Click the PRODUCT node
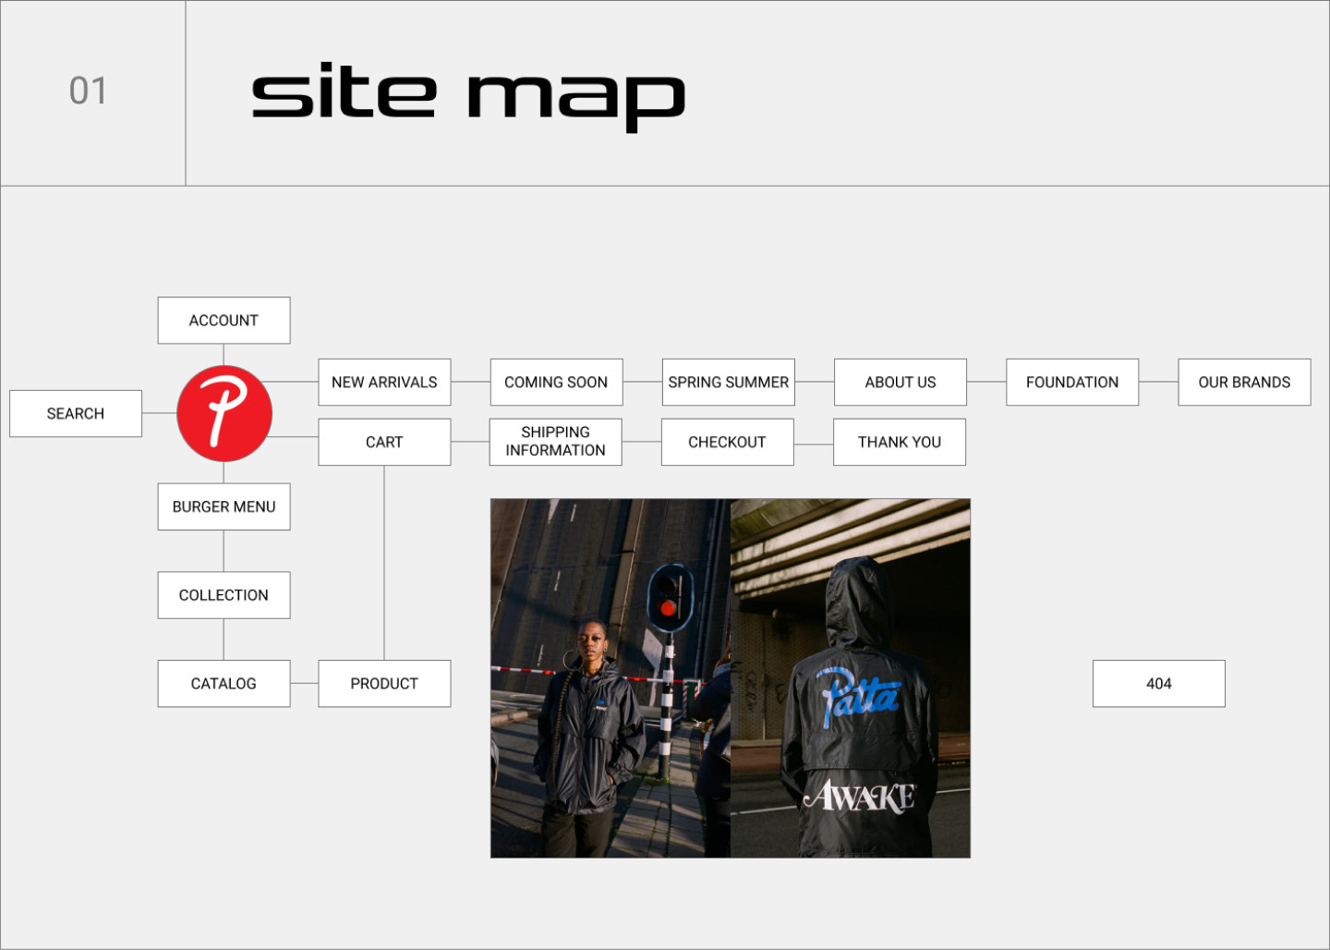The image size is (1330, 950). pyautogui.click(x=384, y=684)
